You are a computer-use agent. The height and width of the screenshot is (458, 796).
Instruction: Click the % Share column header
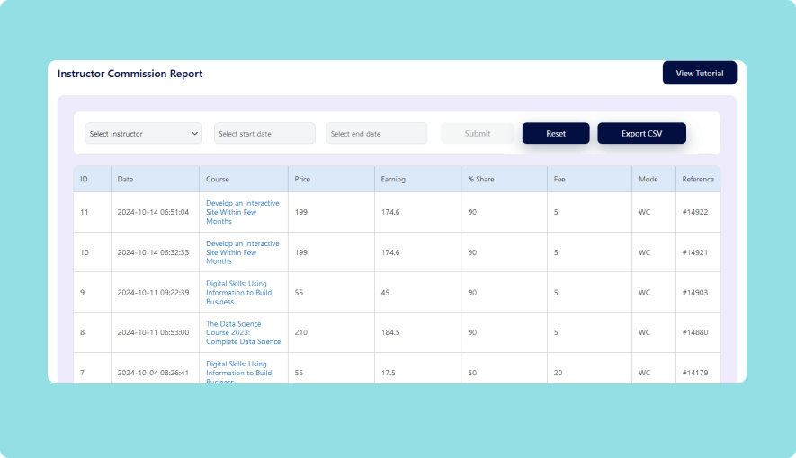point(480,180)
